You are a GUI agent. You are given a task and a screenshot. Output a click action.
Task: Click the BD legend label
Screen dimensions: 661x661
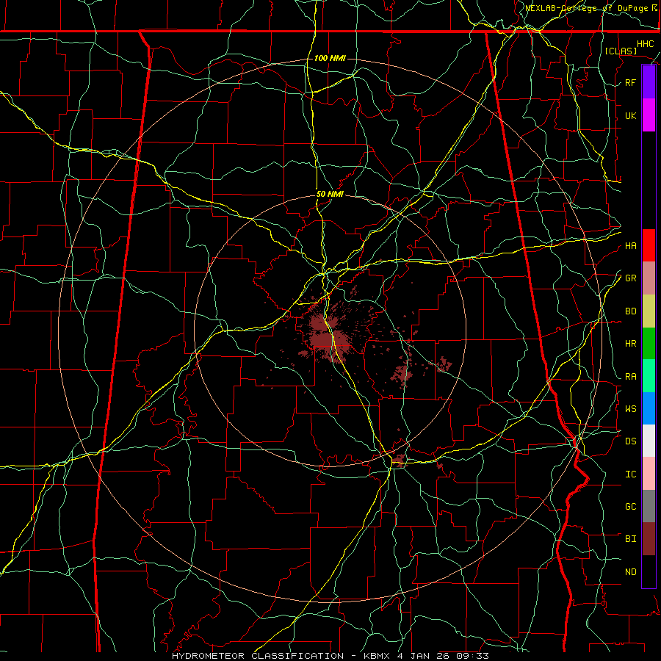point(630,311)
